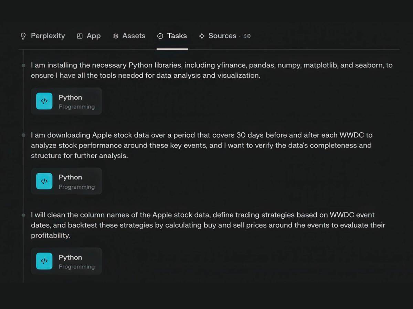This screenshot has height=309, width=413.
Task: Open the Sources tab
Action: pos(225,36)
